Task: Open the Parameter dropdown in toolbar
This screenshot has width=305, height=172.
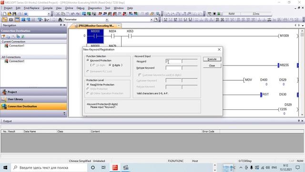Action: [107, 20]
